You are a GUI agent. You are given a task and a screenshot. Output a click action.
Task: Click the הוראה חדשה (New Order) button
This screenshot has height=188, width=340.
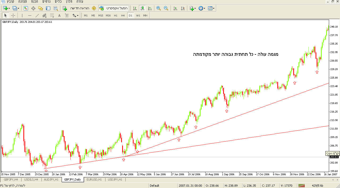pos(76,8)
